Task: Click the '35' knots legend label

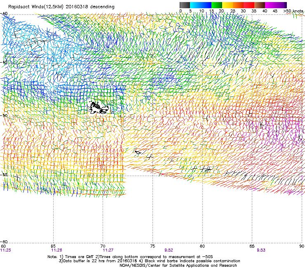Action: point(254,11)
